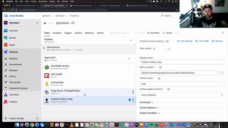Remove the Publish build artifacts task
228x128 pixels.
pyautogui.click(x=217, y=41)
